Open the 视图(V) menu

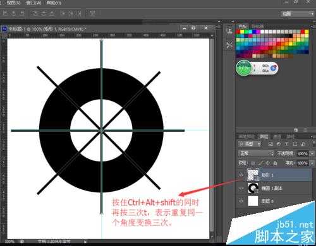(x=13, y=3)
